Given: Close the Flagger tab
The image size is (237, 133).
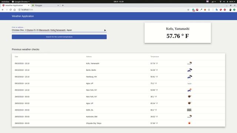Looking at the screenshot, I should pyautogui.click(x=58, y=6).
